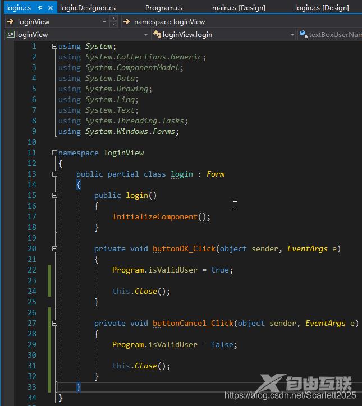Open the login.cs [Design] tab

click(322, 8)
